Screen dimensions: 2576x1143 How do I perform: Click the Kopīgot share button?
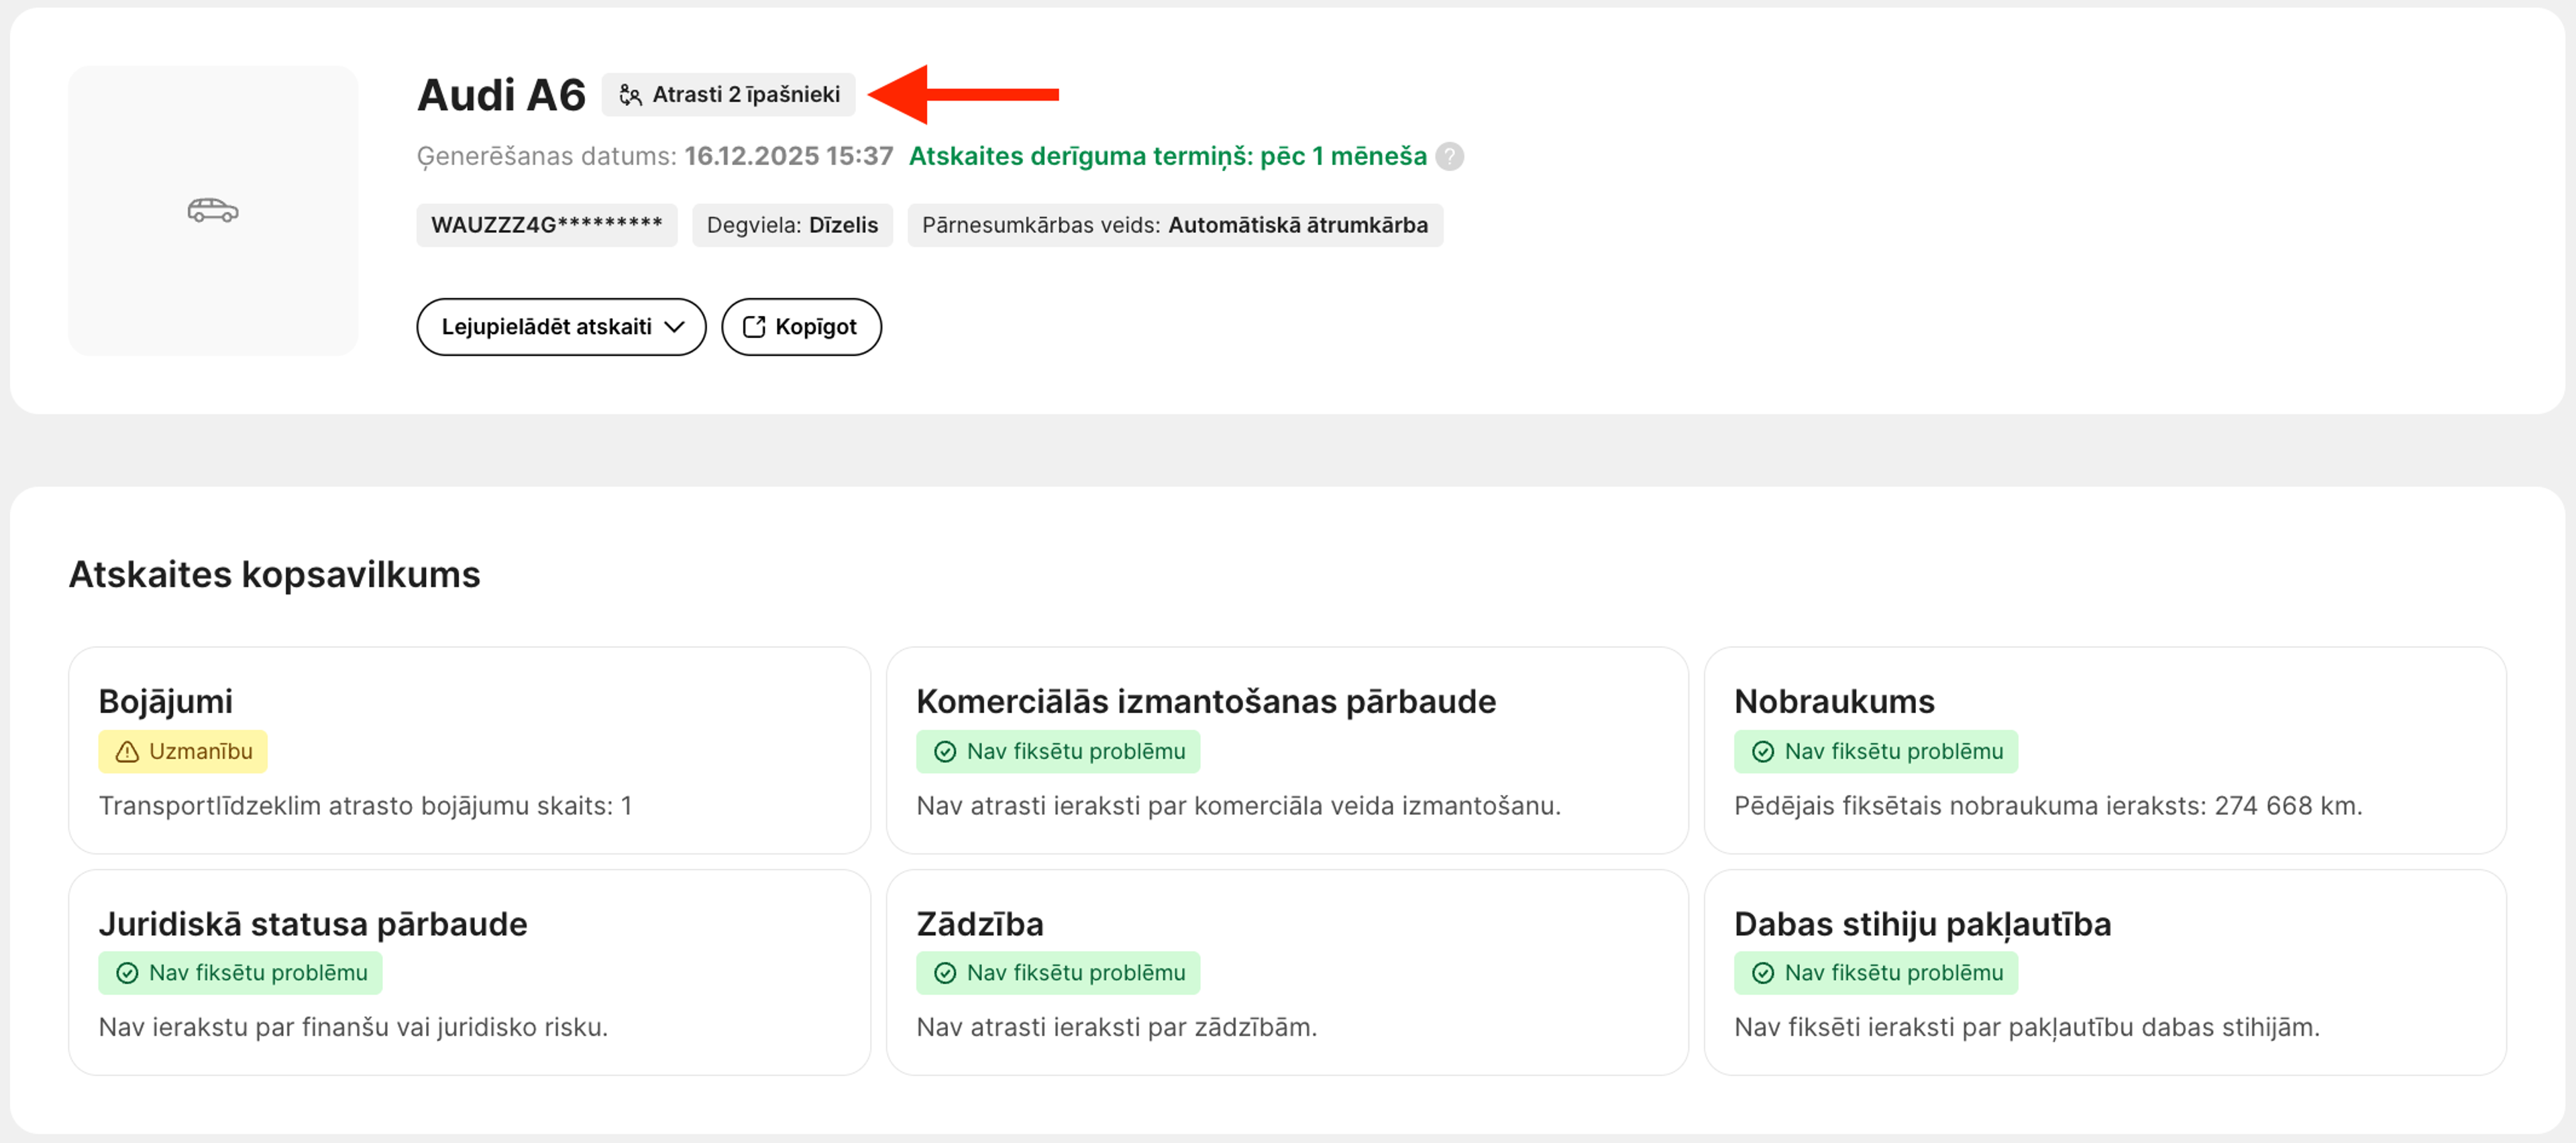(801, 327)
